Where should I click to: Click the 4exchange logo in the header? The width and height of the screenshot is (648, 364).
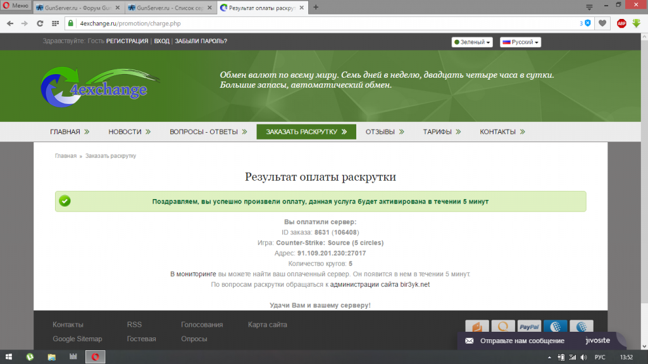[x=95, y=86]
